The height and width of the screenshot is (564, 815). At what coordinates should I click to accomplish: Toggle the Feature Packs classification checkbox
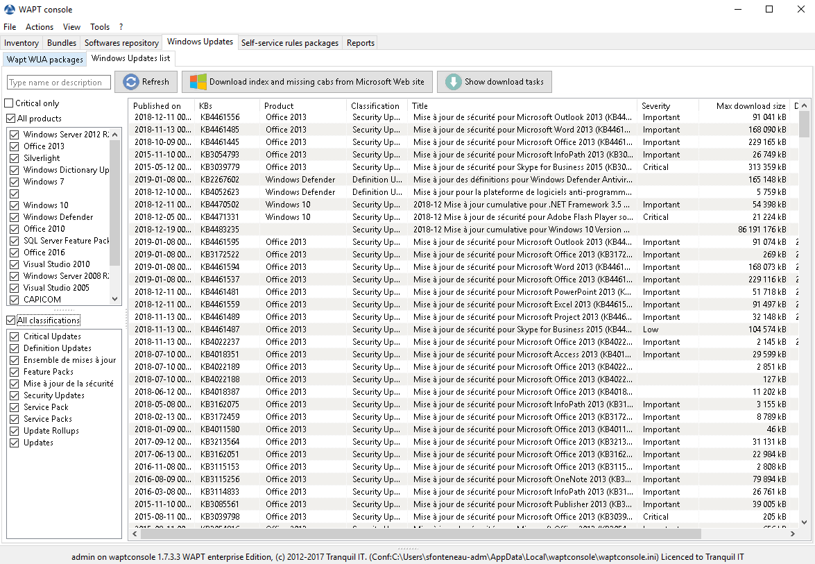[14, 372]
